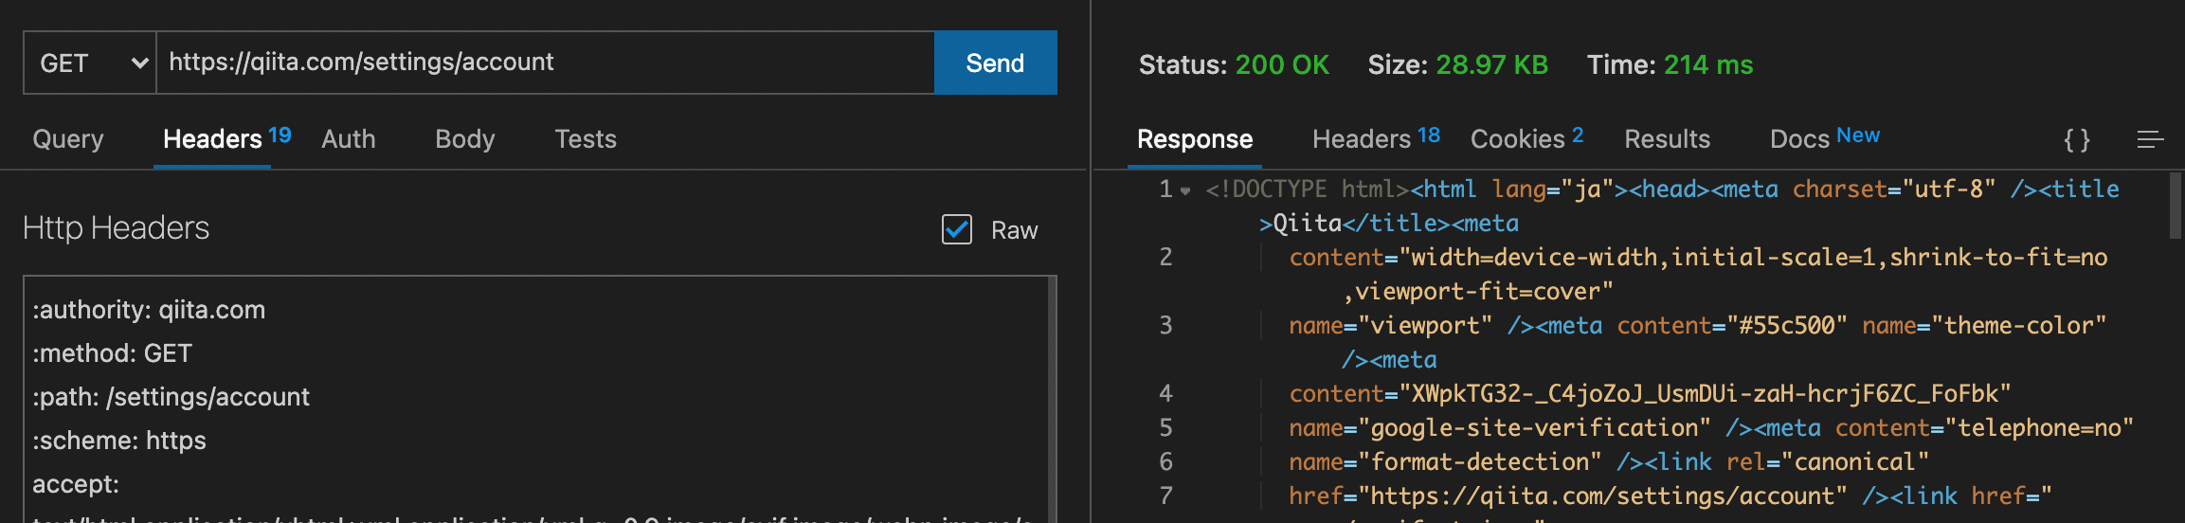Open the Body tab

point(464,139)
